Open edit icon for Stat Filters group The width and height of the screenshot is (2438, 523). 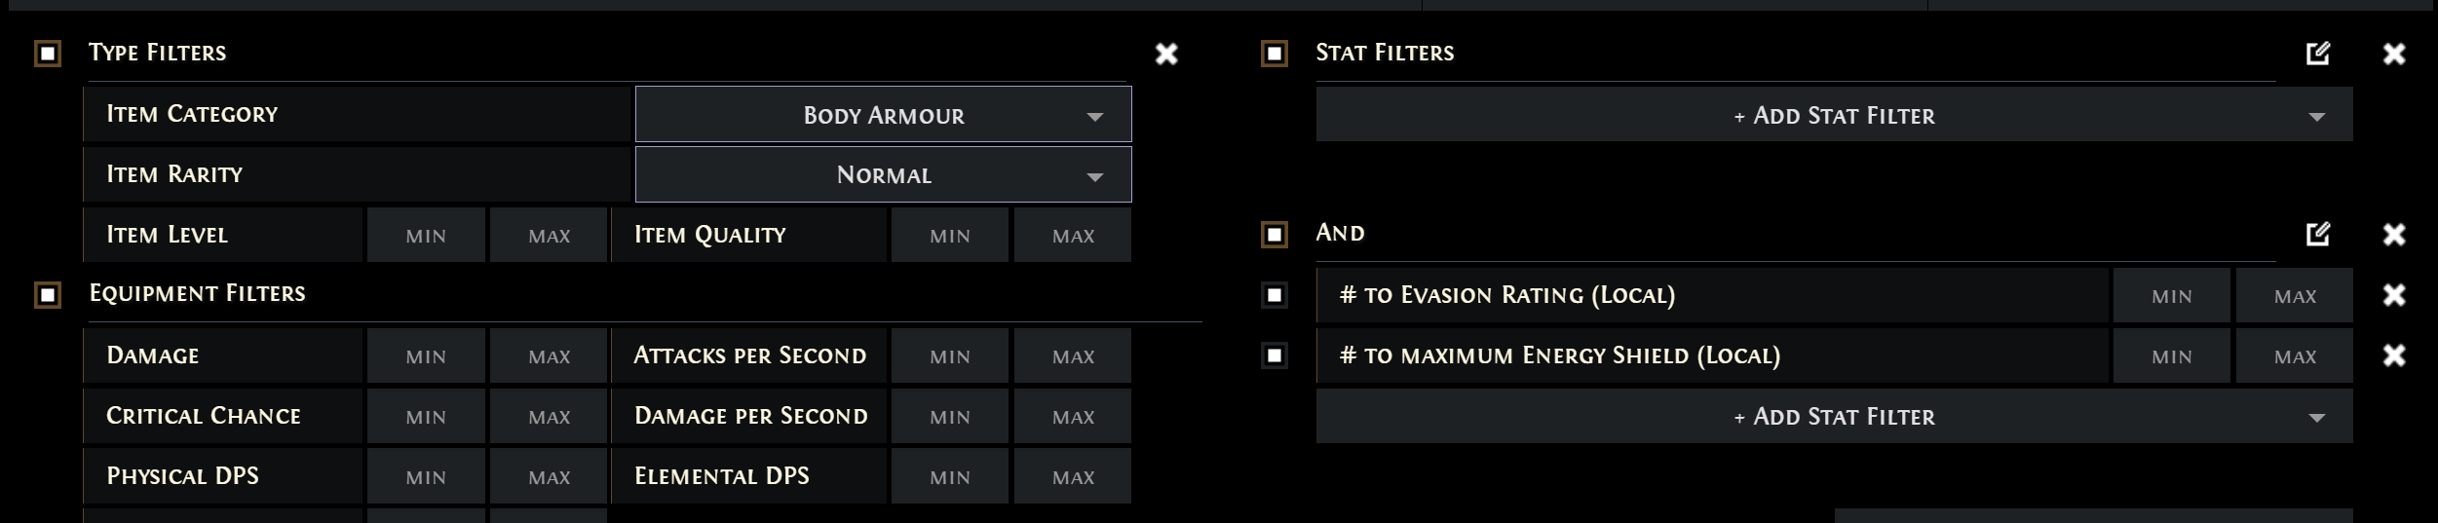click(2318, 54)
